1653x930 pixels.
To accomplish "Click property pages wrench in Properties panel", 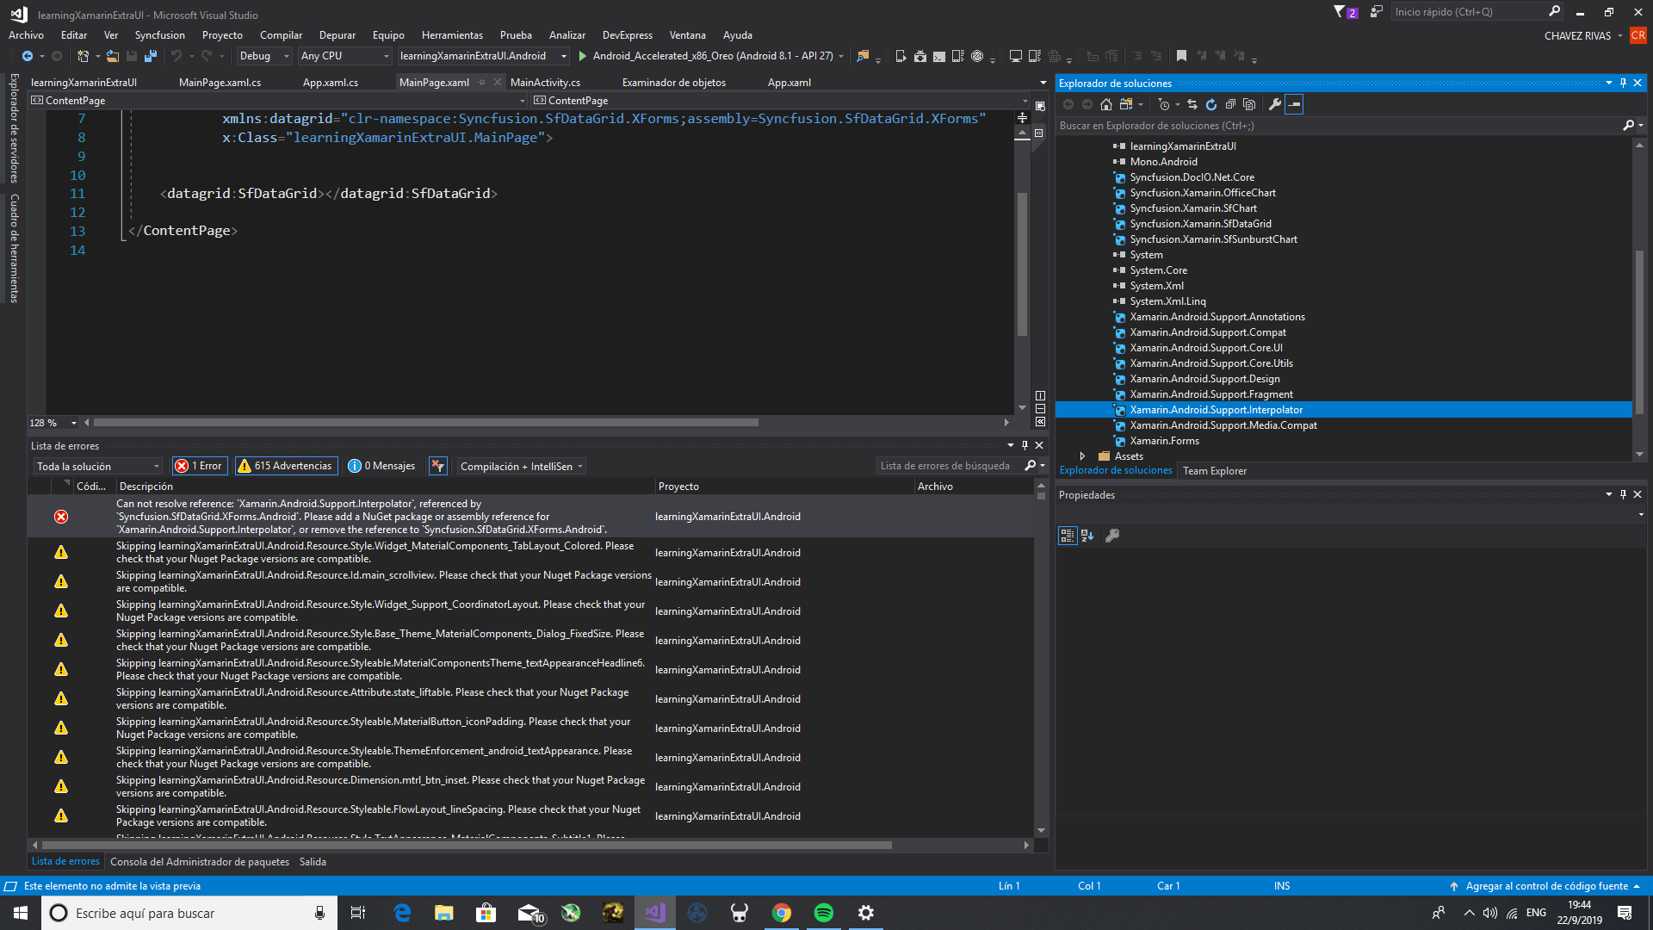I will click(1112, 536).
